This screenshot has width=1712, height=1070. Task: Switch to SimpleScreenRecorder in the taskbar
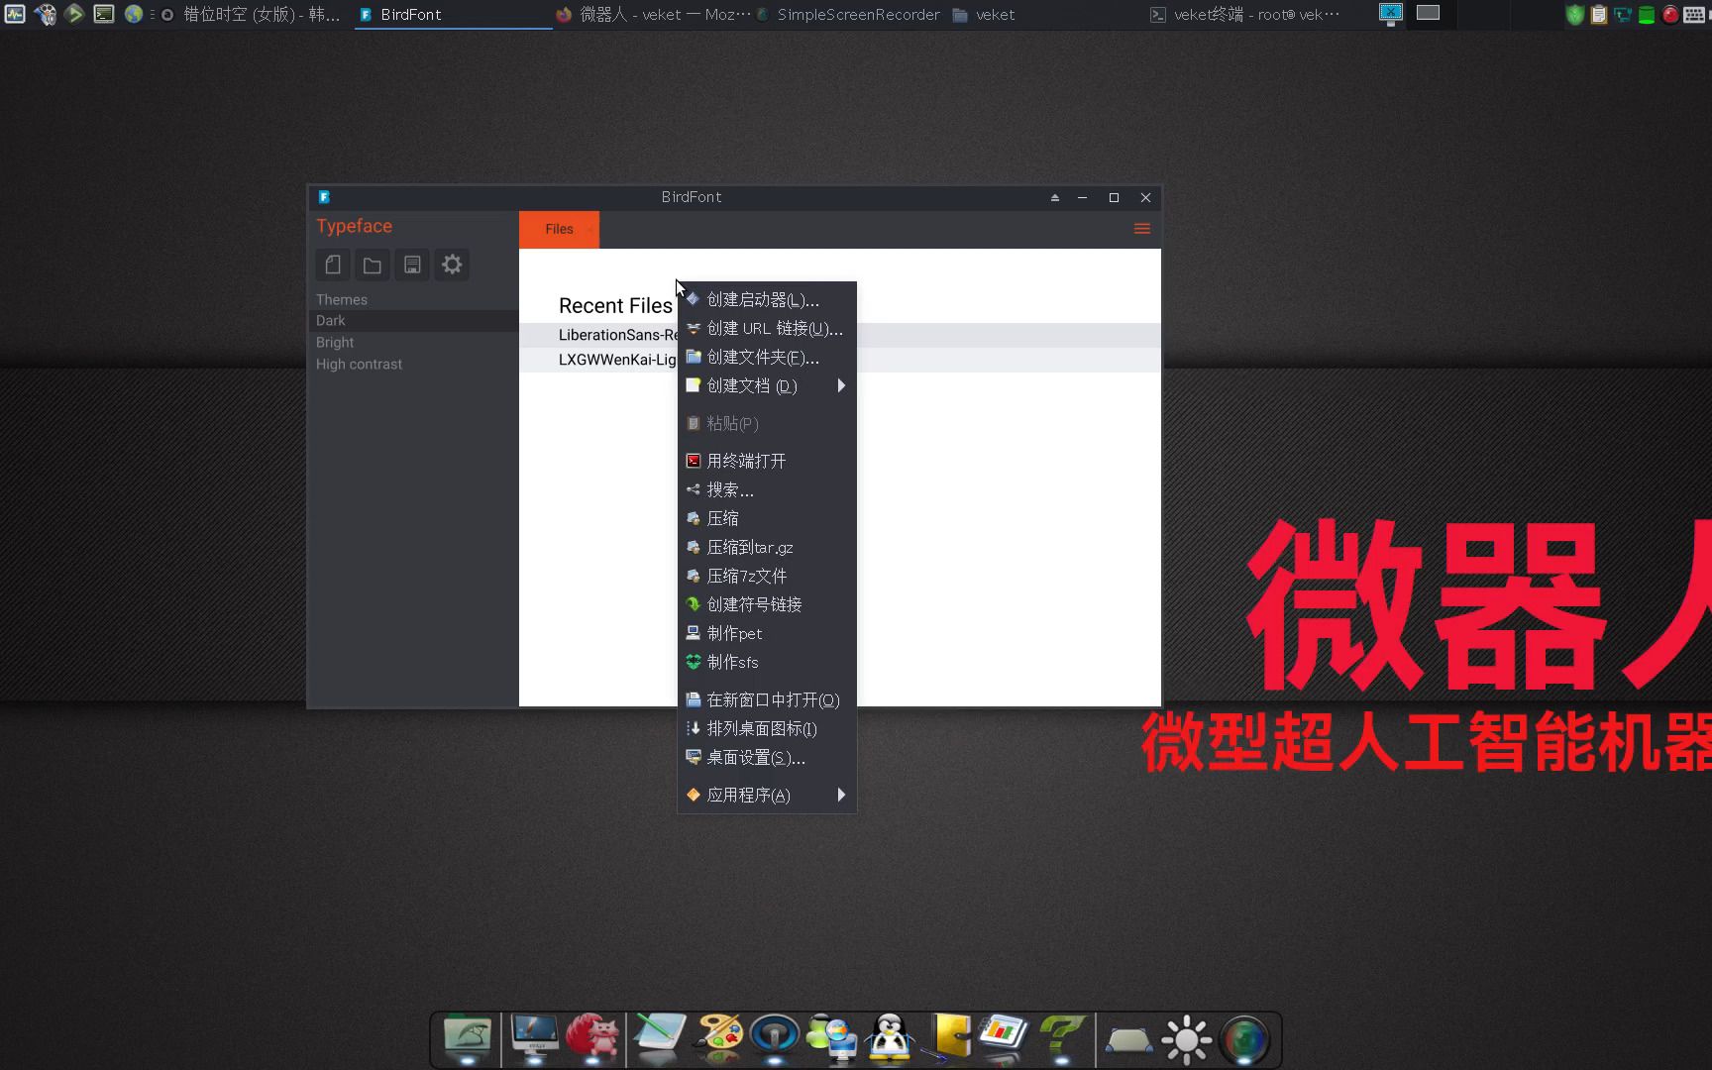(850, 15)
